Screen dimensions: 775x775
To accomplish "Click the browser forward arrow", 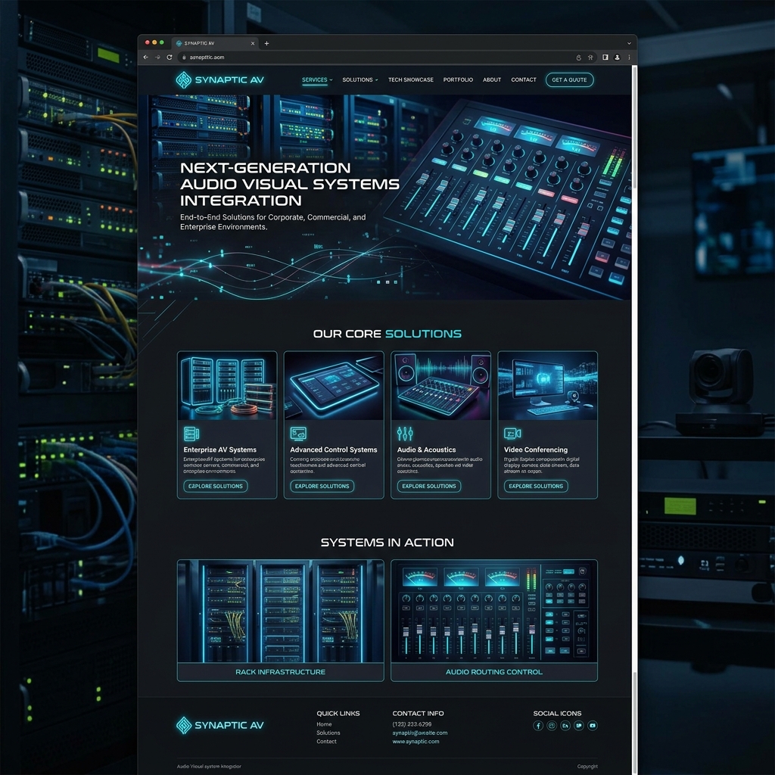I will pyautogui.click(x=157, y=58).
